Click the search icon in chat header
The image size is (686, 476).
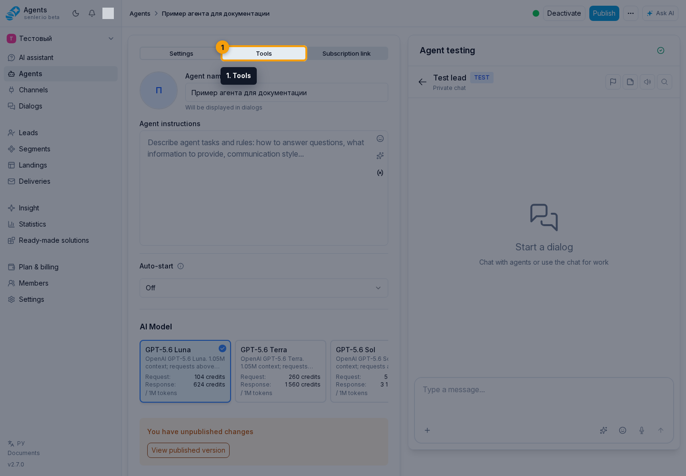click(x=665, y=82)
